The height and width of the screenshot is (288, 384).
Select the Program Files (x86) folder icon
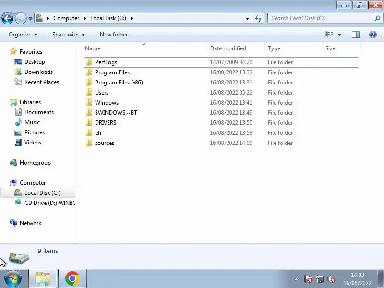(89, 82)
